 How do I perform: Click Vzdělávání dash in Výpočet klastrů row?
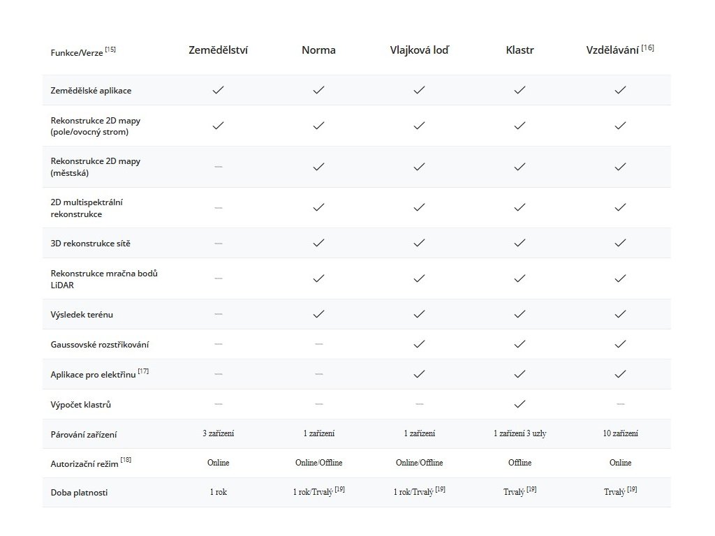(x=620, y=404)
